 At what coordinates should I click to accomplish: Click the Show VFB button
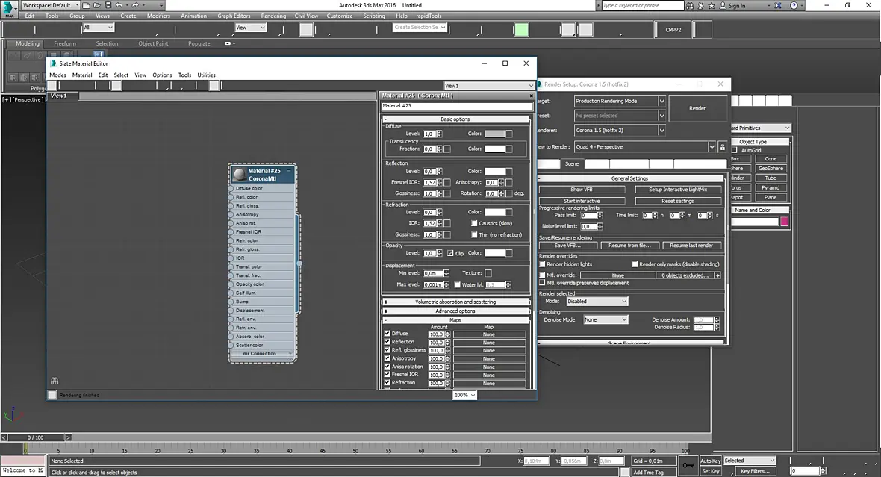[582, 190]
